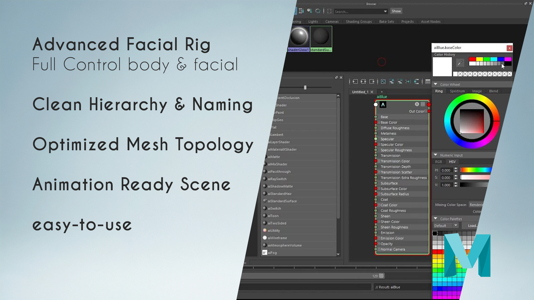
Task: Expand the Base Color attribute plus box
Action: [379, 122]
